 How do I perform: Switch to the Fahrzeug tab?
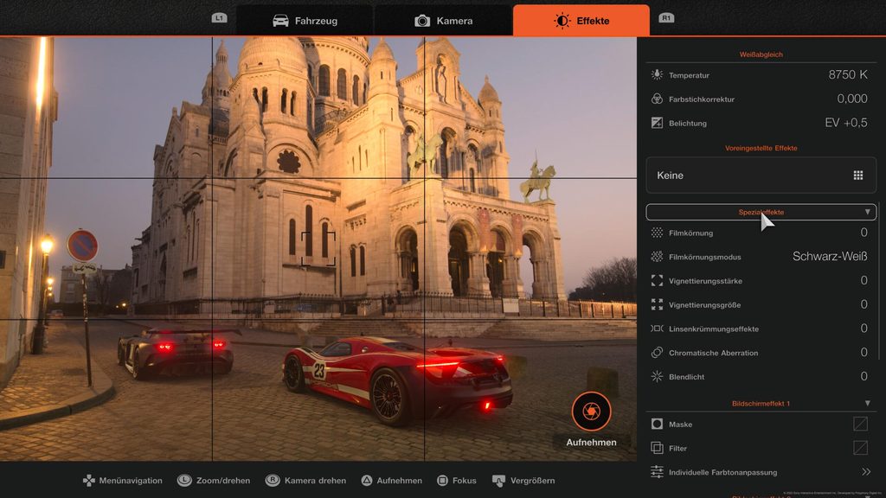pos(305,21)
